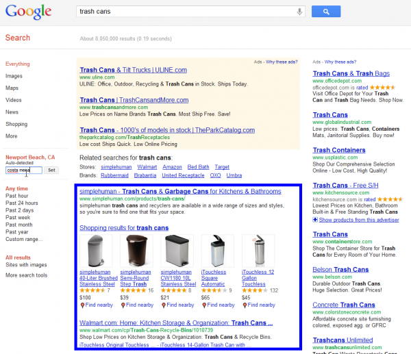Switch to Videos results
The width and height of the screenshot is (411, 354).
[x=14, y=100]
